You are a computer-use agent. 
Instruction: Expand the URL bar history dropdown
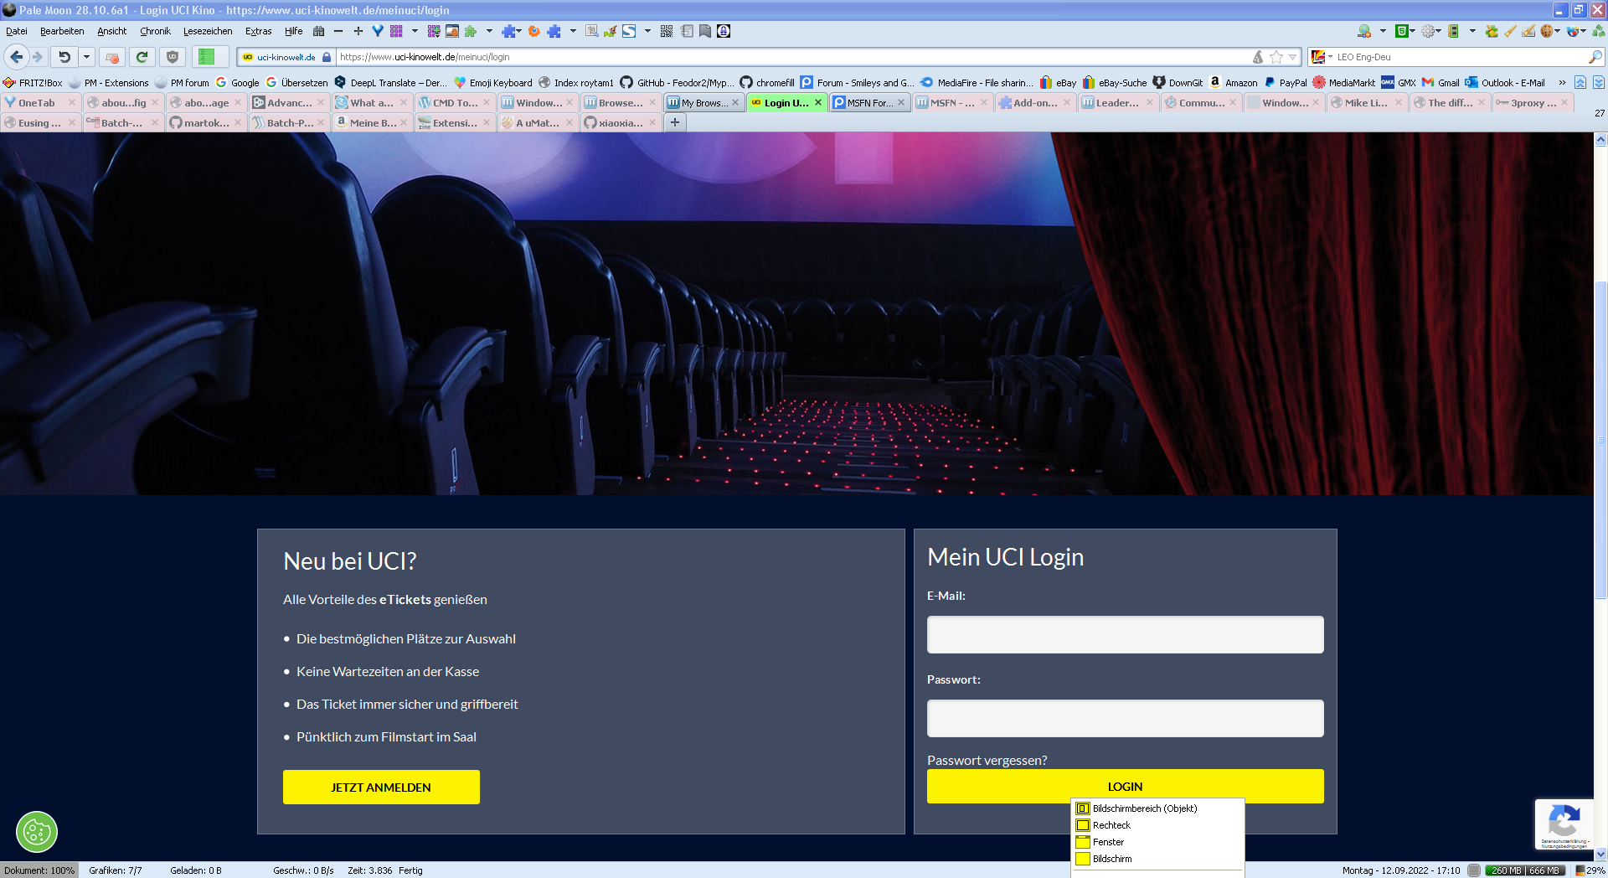(x=1293, y=57)
